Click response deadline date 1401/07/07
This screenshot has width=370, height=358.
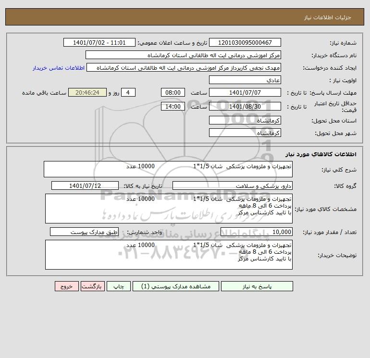pyautogui.click(x=245, y=93)
